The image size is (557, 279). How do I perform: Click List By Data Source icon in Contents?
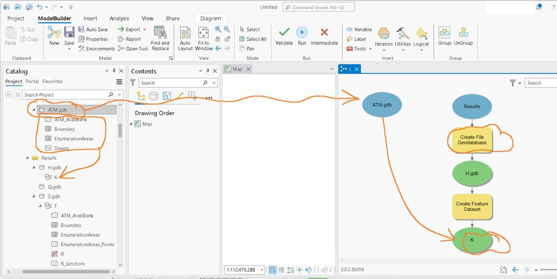tap(154, 96)
